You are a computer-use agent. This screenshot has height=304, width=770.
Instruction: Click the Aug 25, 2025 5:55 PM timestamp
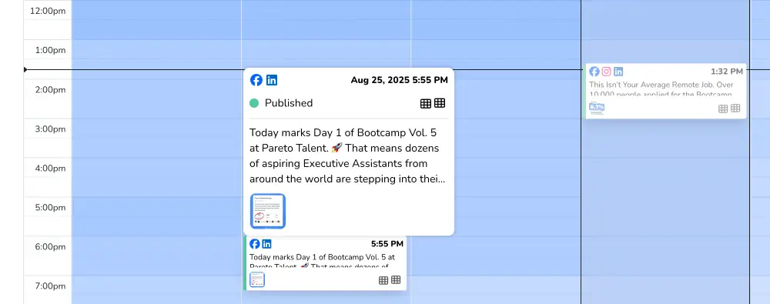tap(399, 80)
